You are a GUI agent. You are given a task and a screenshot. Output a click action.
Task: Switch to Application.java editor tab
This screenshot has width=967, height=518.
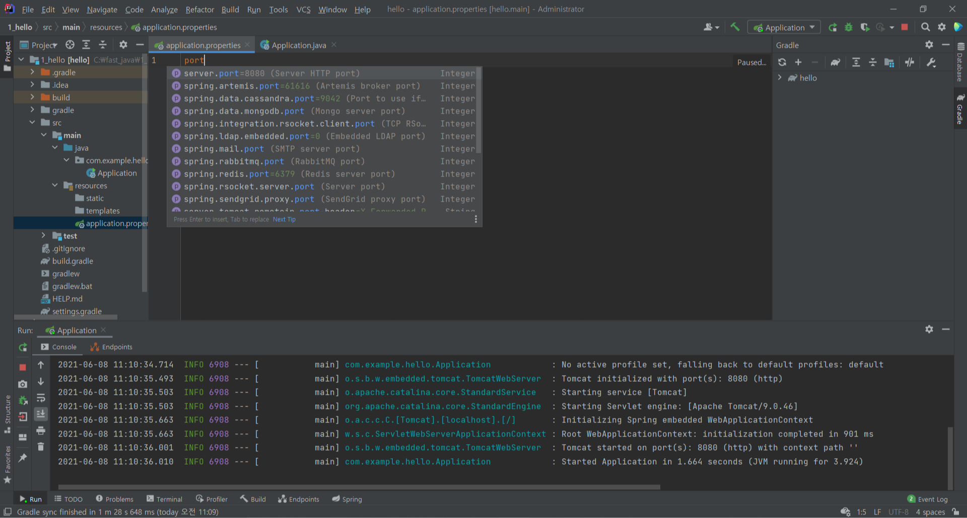[299, 45]
